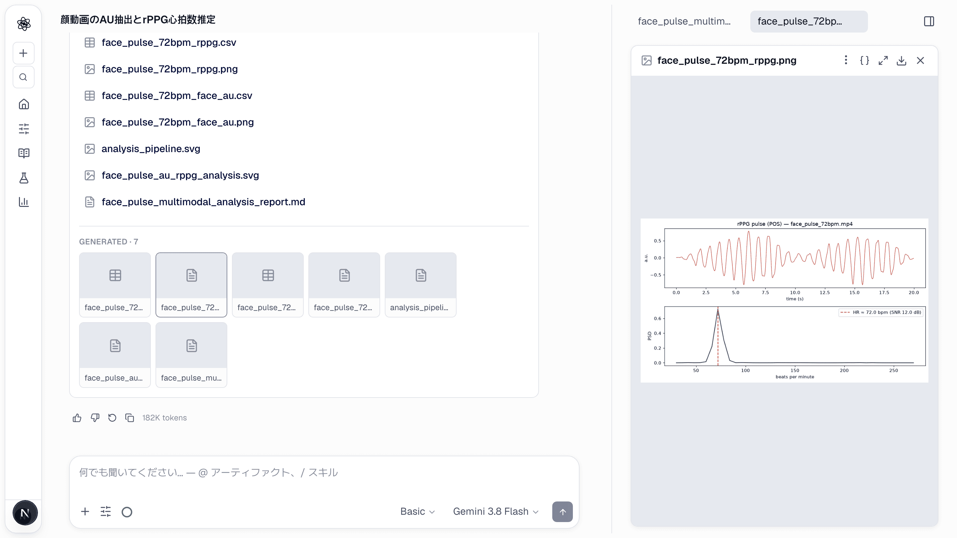The height and width of the screenshot is (538, 957).
Task: Open the bar chart analytics icon in the sidebar
Action: 24,202
